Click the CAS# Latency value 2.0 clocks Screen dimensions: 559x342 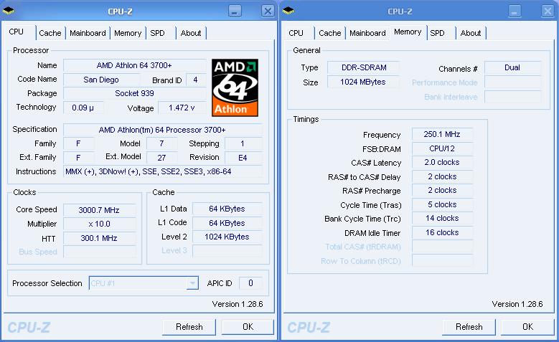tap(442, 163)
